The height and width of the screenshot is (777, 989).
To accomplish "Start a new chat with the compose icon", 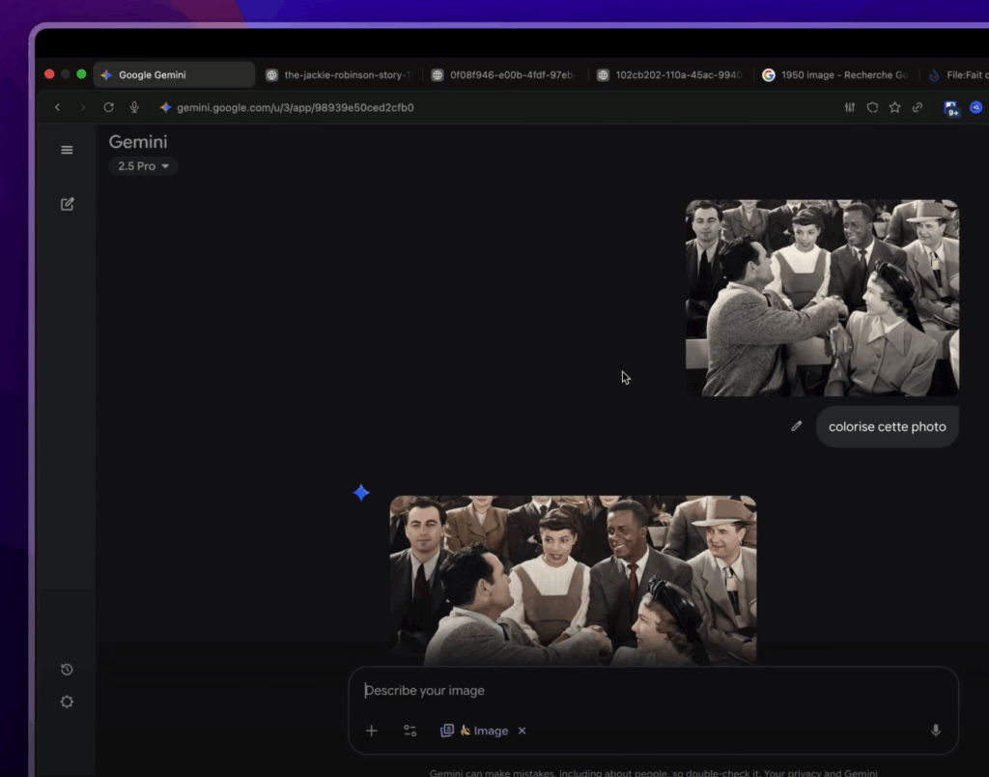I will click(67, 204).
